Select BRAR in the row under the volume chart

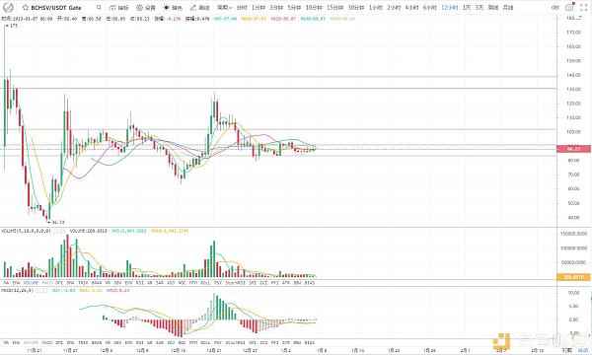point(97,283)
